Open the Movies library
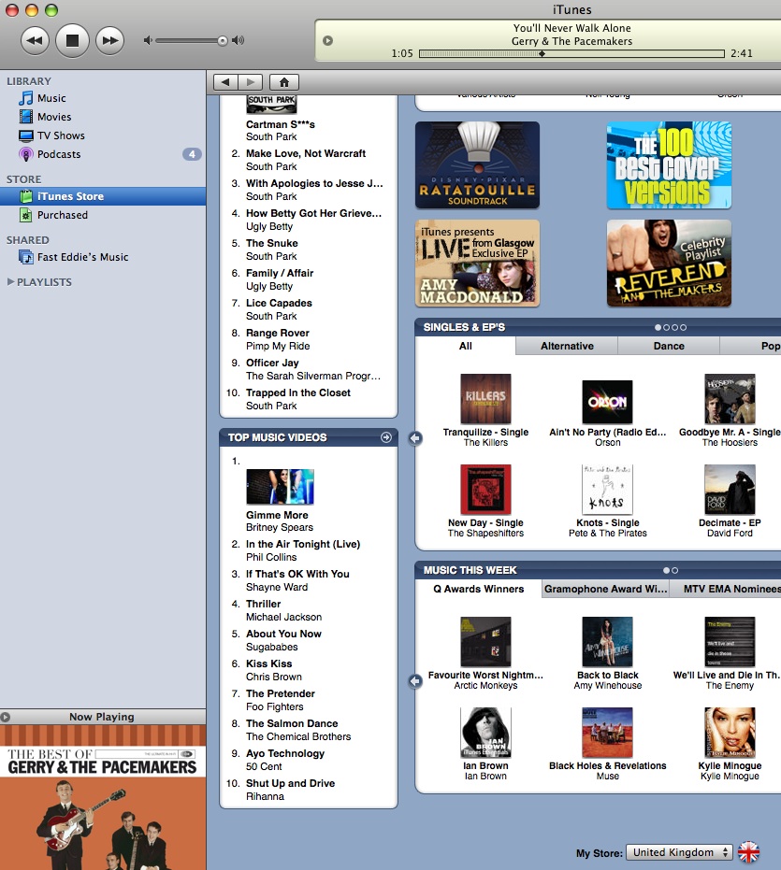This screenshot has width=781, height=870. pyautogui.click(x=54, y=117)
